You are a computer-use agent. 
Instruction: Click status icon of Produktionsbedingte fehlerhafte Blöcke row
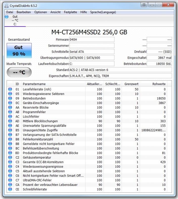pyautogui.click(x=10, y=153)
